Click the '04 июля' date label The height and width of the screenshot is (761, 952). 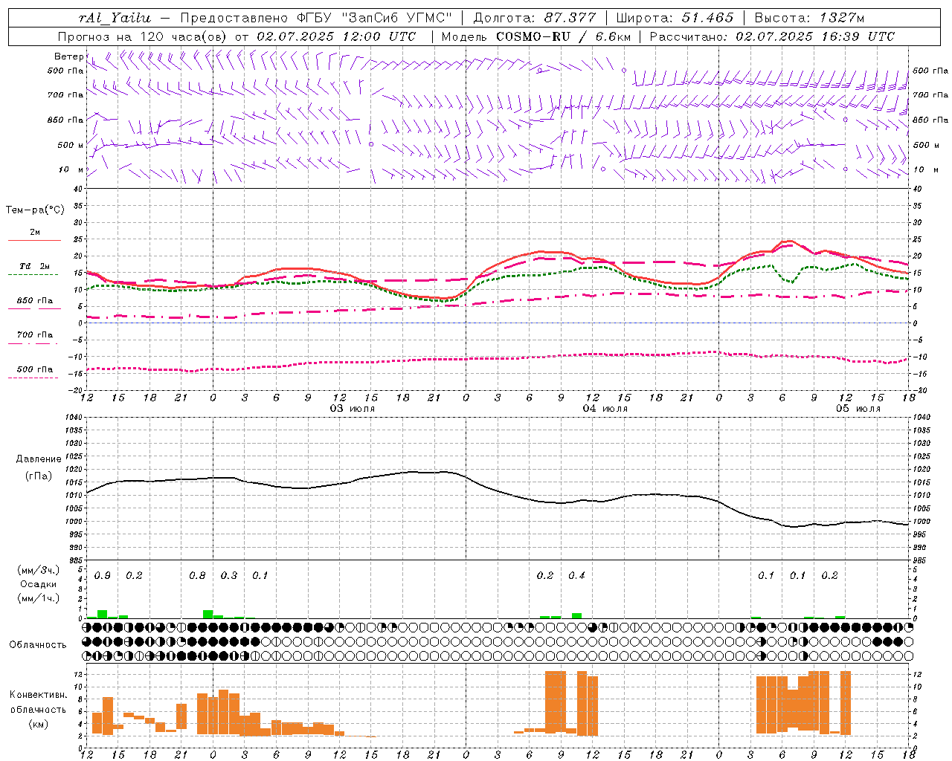click(605, 409)
